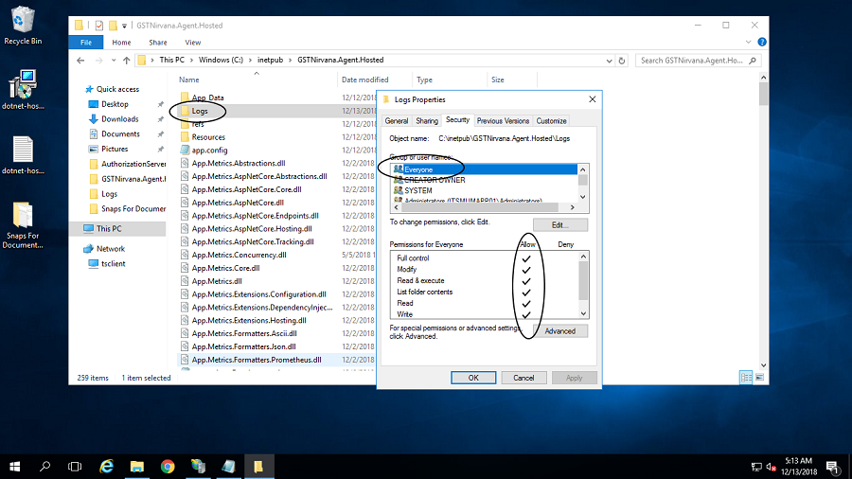
Task: Select This PC in navigation pane
Action: [109, 229]
